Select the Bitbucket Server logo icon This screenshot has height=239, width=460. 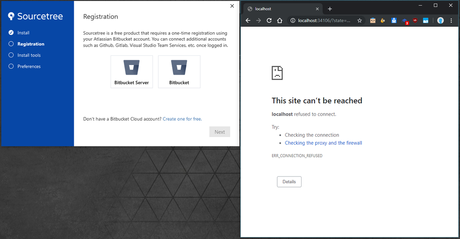point(131,67)
